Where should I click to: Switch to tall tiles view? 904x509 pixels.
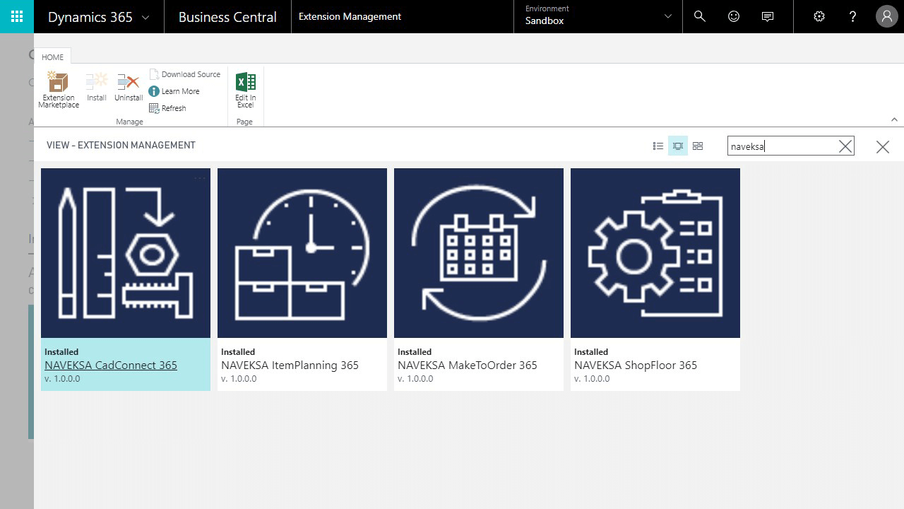[678, 146]
